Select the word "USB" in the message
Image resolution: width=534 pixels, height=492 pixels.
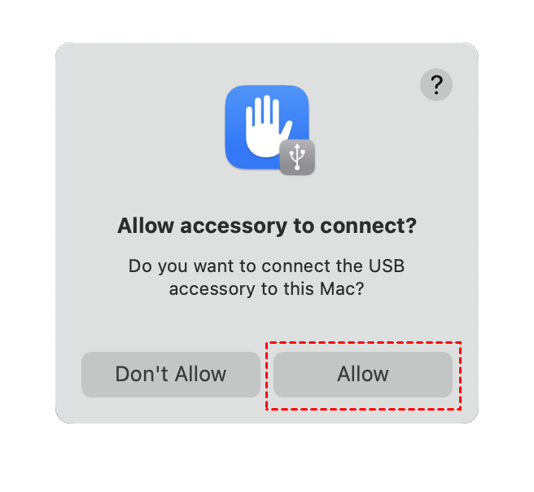click(387, 266)
